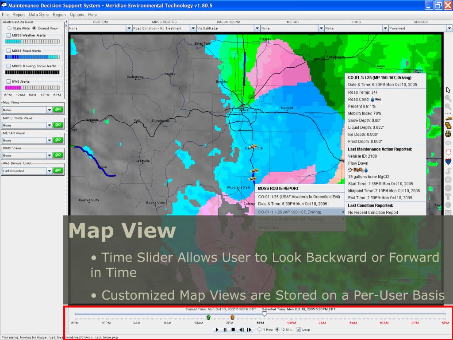Click the NWS Alerts timeline bar

[32, 88]
